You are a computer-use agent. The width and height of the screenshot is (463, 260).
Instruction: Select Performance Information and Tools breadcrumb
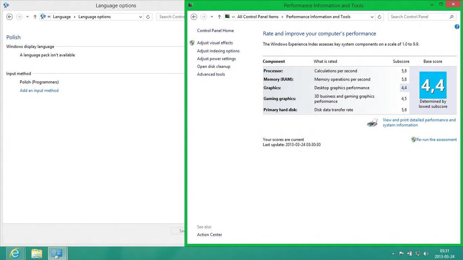pyautogui.click(x=318, y=17)
